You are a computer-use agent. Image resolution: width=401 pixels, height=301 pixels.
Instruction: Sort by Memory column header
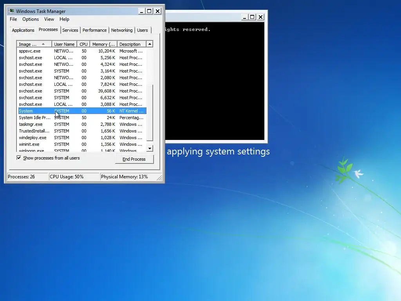pyautogui.click(x=103, y=44)
